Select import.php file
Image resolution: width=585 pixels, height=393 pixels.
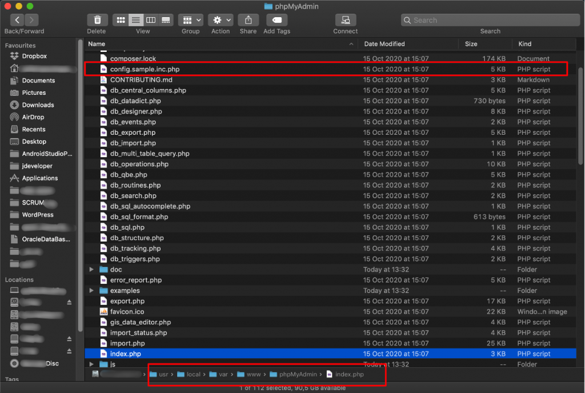pyautogui.click(x=331, y=343)
